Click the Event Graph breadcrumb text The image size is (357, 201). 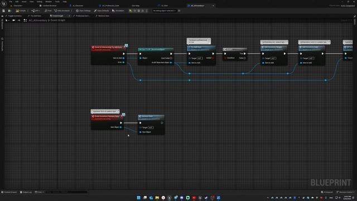tap(58, 20)
